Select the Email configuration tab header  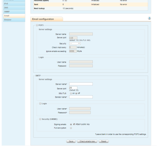point(47,19)
